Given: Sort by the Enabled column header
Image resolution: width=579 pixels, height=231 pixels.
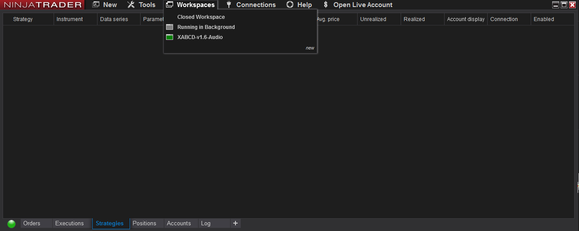Looking at the screenshot, I should tap(544, 19).
